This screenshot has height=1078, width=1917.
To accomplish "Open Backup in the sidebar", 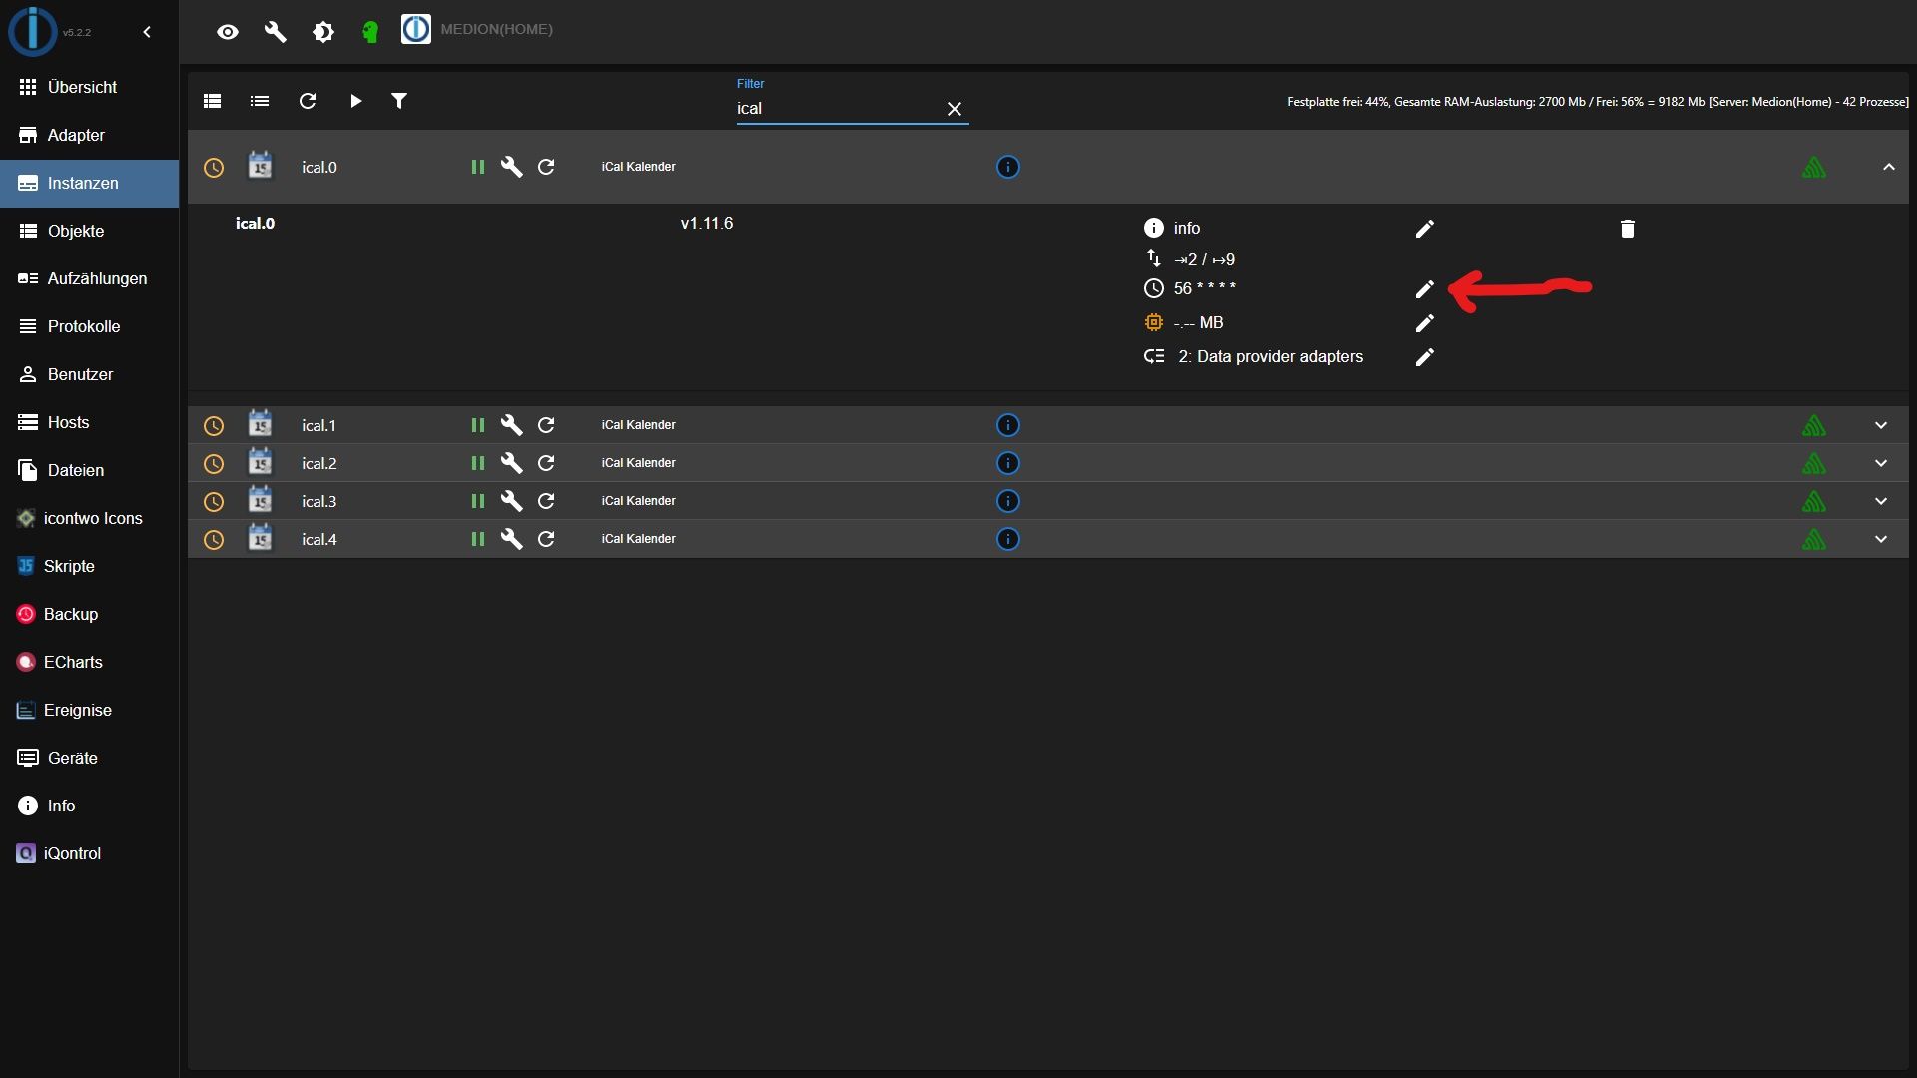I will click(x=89, y=614).
